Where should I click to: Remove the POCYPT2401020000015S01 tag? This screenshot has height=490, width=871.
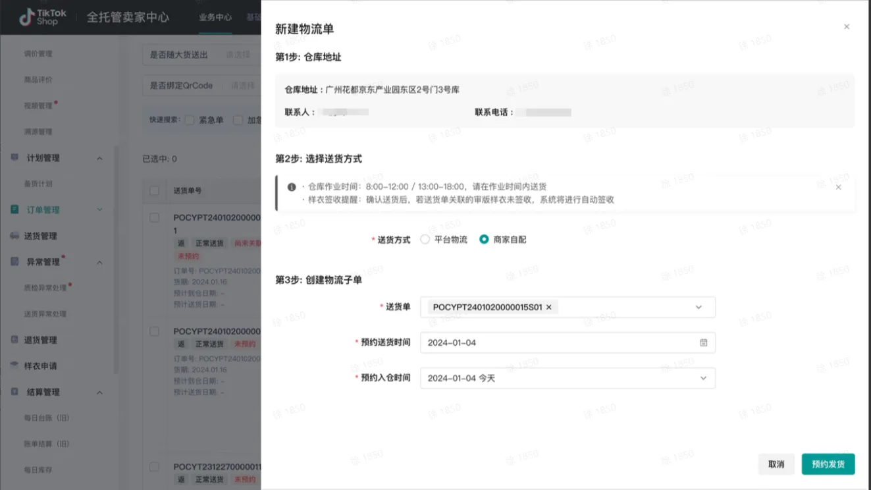(x=549, y=307)
